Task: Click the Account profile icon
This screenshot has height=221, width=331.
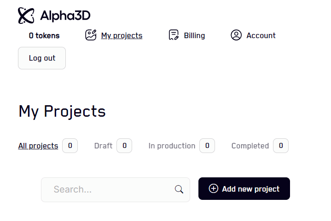Action: click(x=236, y=35)
